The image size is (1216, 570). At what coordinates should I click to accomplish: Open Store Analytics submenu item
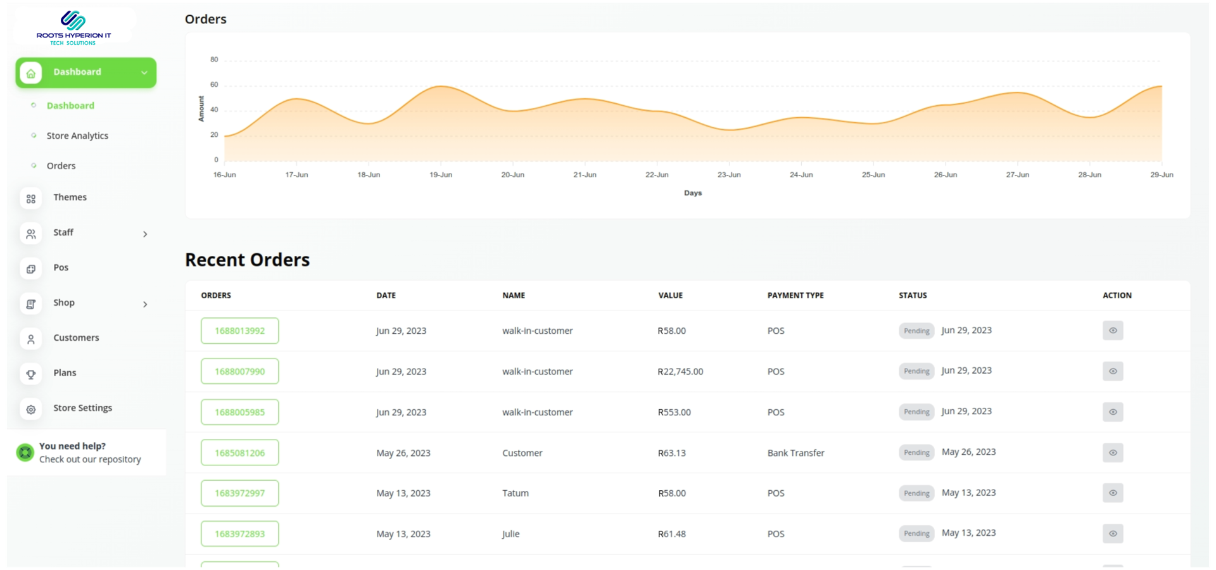(77, 136)
